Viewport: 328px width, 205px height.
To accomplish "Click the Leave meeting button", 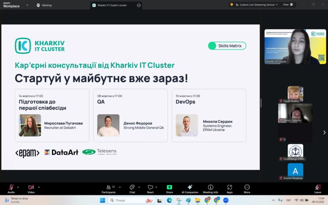I will [x=318, y=189].
